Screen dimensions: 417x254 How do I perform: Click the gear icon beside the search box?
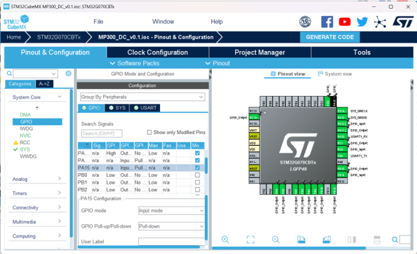pyautogui.click(x=68, y=73)
